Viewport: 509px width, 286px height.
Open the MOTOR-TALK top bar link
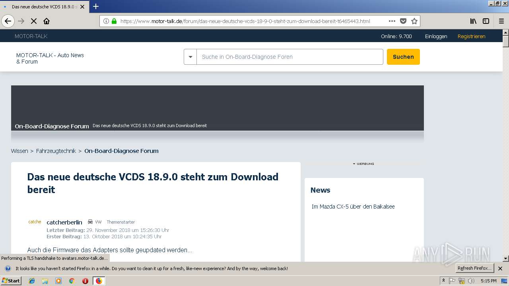(x=31, y=36)
